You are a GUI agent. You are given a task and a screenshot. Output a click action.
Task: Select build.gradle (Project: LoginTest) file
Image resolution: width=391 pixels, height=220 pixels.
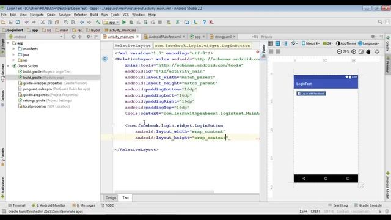[45, 71]
